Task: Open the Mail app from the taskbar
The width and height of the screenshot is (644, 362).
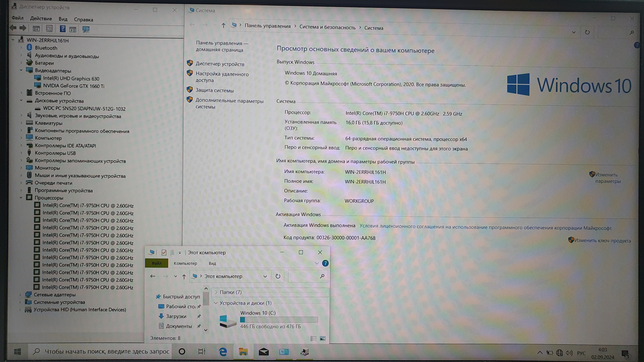Action: pyautogui.click(x=264, y=352)
